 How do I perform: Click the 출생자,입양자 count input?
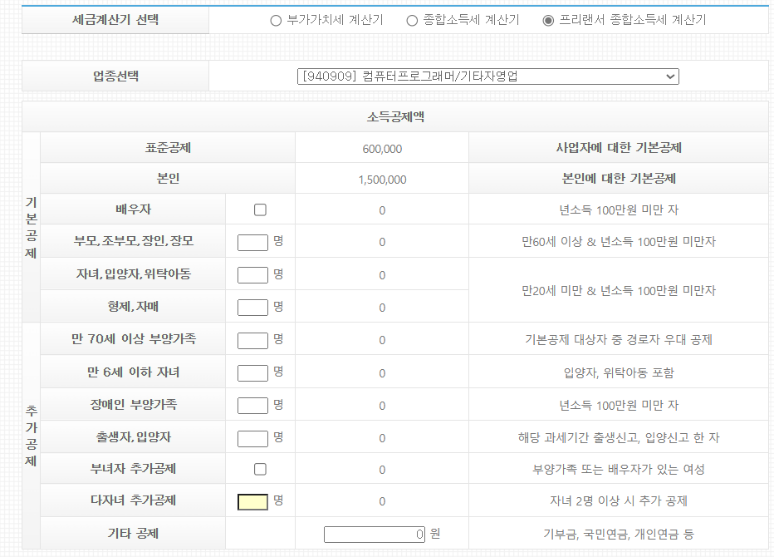[x=252, y=438]
